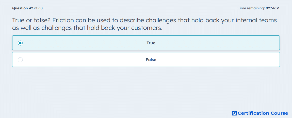The width and height of the screenshot is (292, 118).
Task: Select the True radio button
Action: click(20, 43)
